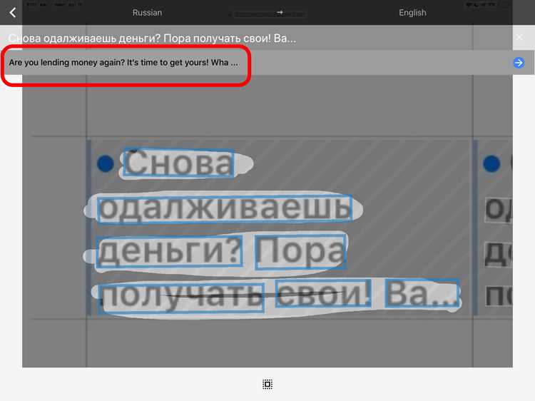
Task: Select the detected word 'получать'
Action: click(181, 298)
